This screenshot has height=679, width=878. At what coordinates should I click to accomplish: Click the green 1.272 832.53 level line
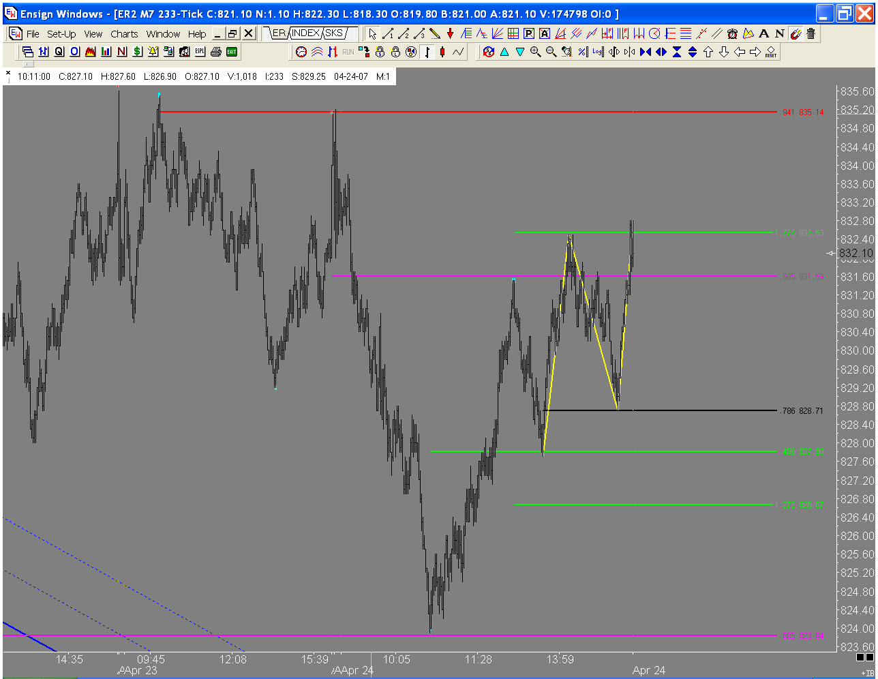coord(644,232)
